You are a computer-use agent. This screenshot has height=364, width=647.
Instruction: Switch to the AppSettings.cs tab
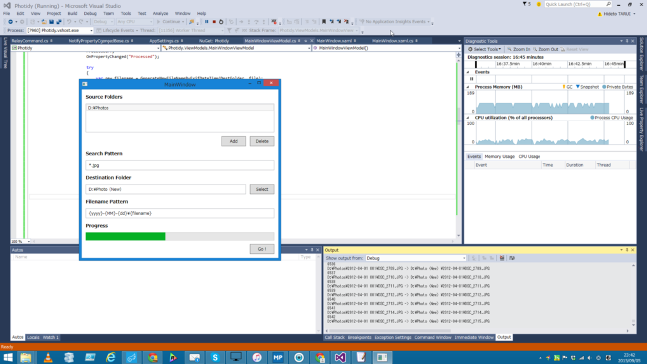[164, 41]
